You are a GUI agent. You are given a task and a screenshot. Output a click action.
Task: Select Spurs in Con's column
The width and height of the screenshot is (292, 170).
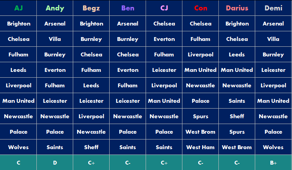coord(200,116)
